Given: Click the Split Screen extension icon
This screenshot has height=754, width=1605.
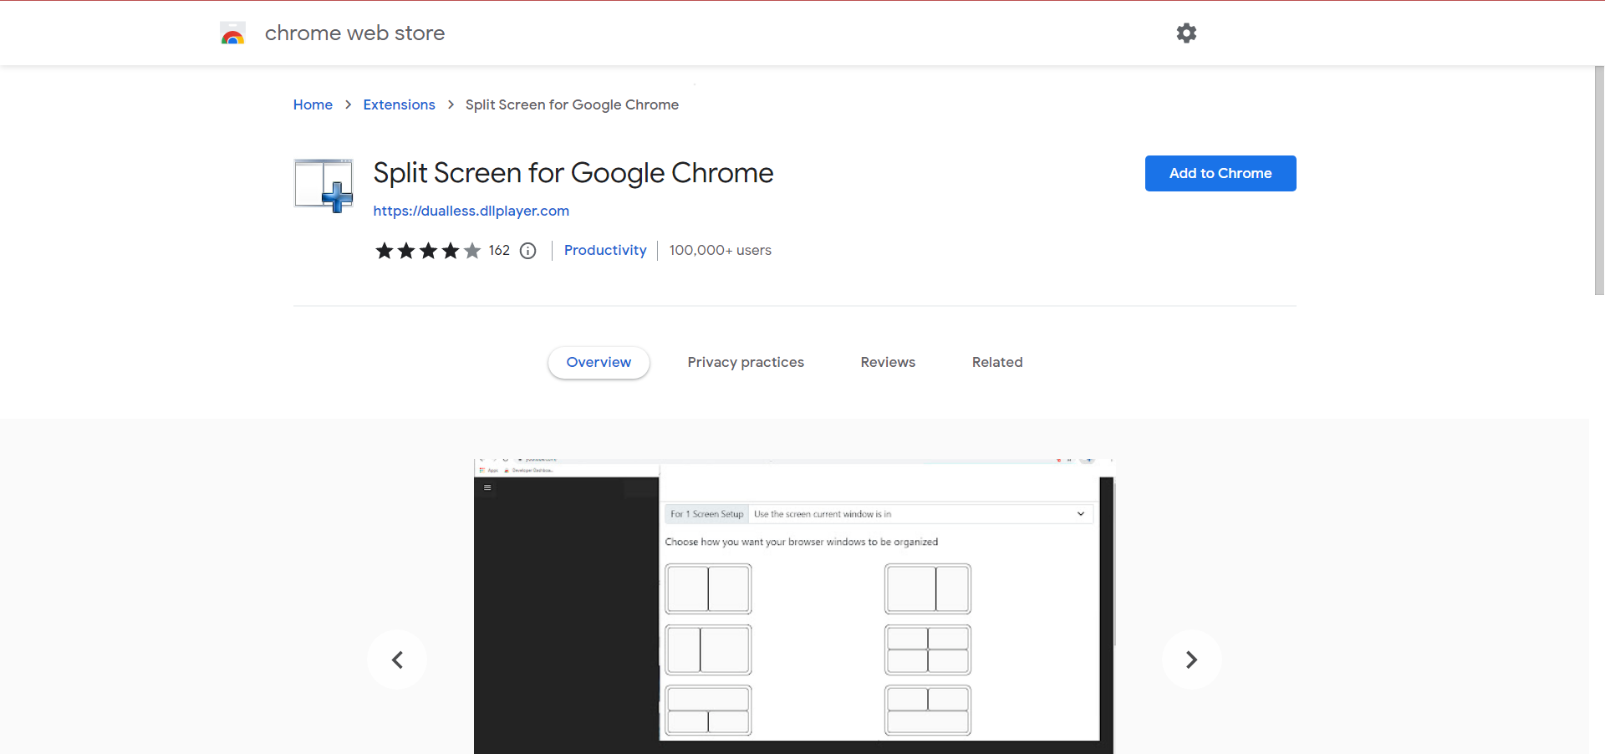Looking at the screenshot, I should pyautogui.click(x=324, y=186).
